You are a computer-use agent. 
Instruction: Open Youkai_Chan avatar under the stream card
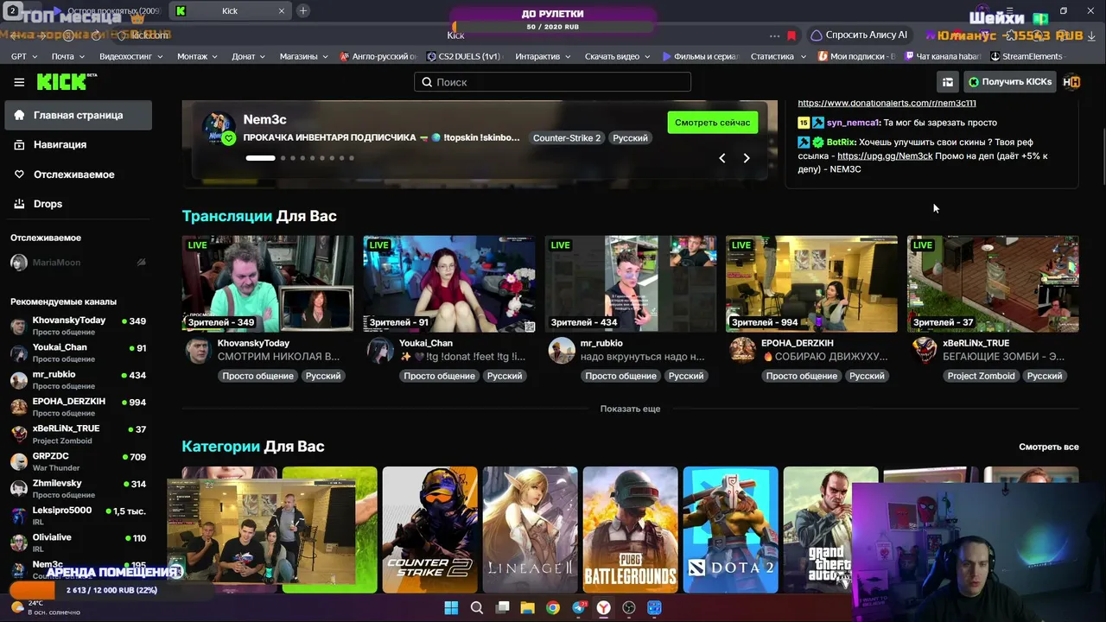pos(380,350)
